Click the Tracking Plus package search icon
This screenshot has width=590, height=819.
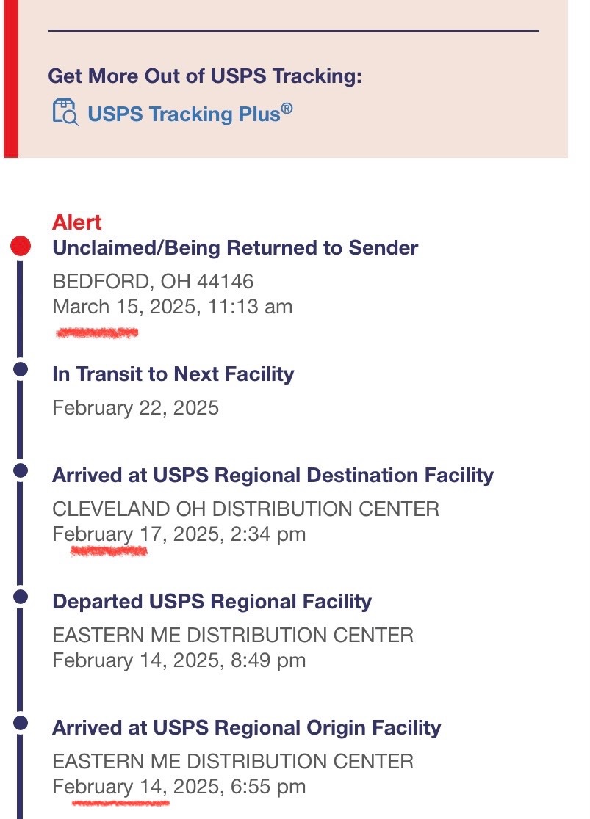[x=65, y=112]
